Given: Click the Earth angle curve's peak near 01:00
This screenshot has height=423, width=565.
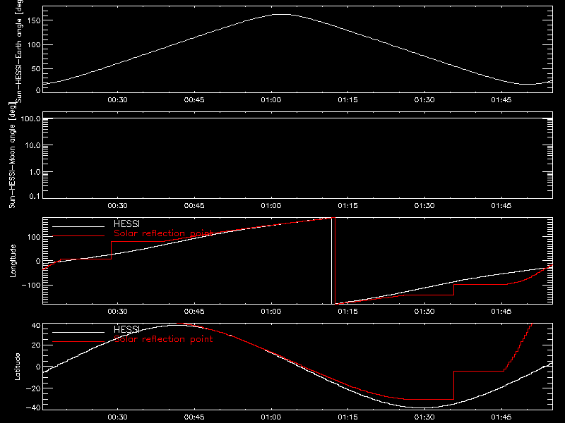Looking at the screenshot, I should tap(282, 14).
